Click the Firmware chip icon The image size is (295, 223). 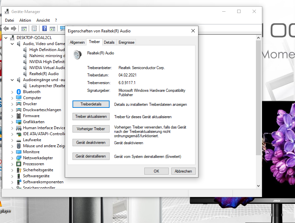[x=19, y=116]
